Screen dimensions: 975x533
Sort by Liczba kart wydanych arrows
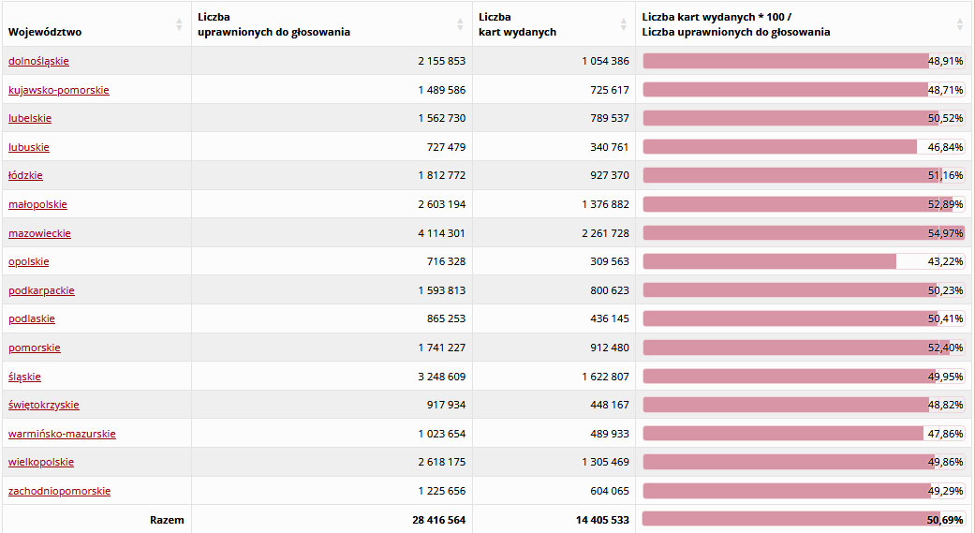tap(624, 25)
